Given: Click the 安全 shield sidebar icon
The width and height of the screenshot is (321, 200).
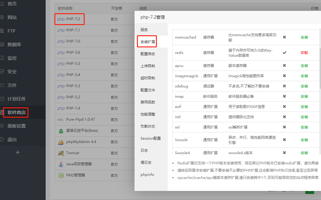Looking at the screenshot, I should point(2,71).
